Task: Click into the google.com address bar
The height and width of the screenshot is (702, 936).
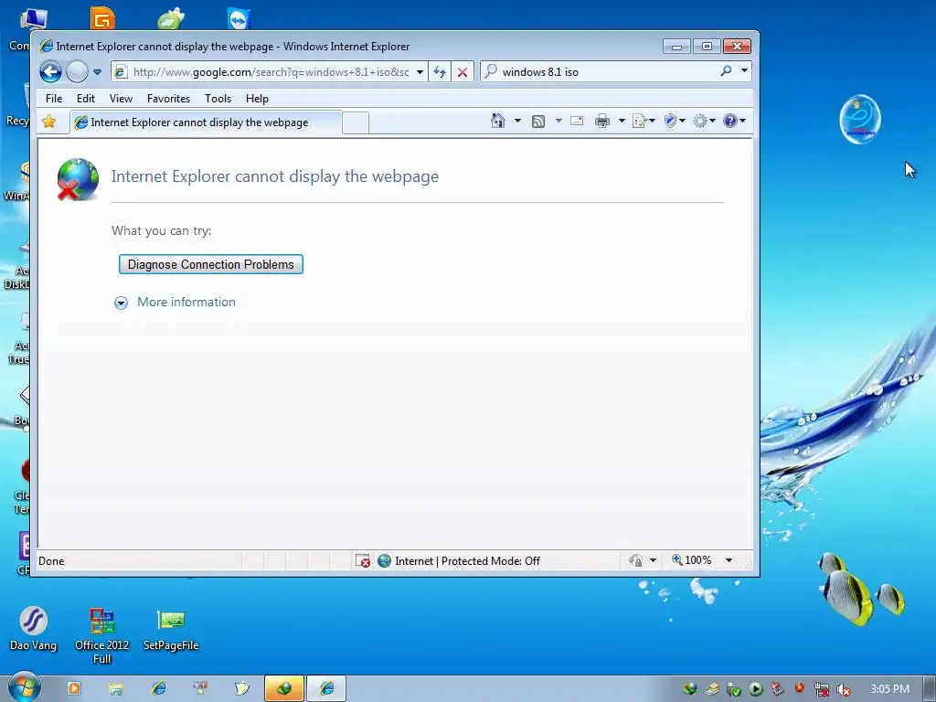Action: 271,72
